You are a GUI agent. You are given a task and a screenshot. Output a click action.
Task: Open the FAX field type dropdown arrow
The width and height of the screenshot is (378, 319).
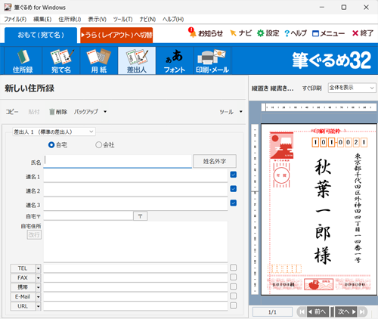point(39,278)
